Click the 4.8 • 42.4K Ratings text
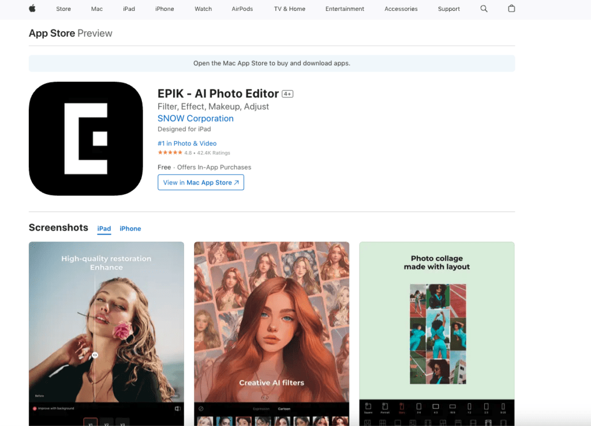Image resolution: width=591 pixels, height=426 pixels. [207, 153]
